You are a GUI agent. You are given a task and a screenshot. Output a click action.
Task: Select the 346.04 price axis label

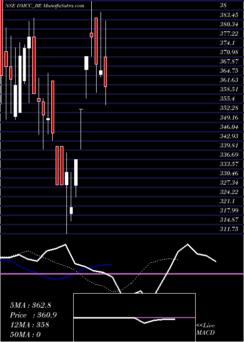(229, 127)
